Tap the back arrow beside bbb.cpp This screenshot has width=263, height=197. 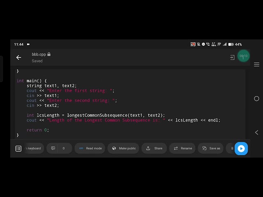coord(18,57)
